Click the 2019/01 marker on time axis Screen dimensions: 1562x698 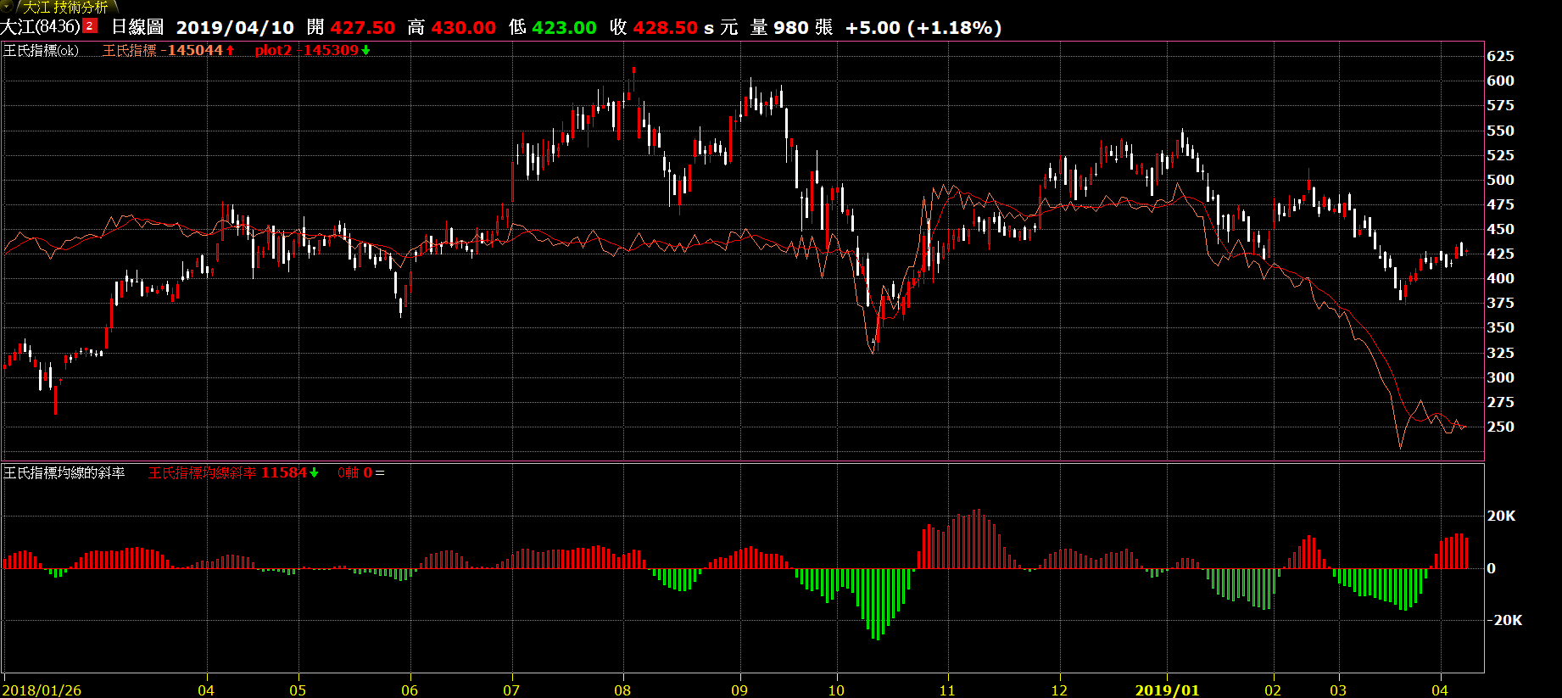click(x=1167, y=690)
